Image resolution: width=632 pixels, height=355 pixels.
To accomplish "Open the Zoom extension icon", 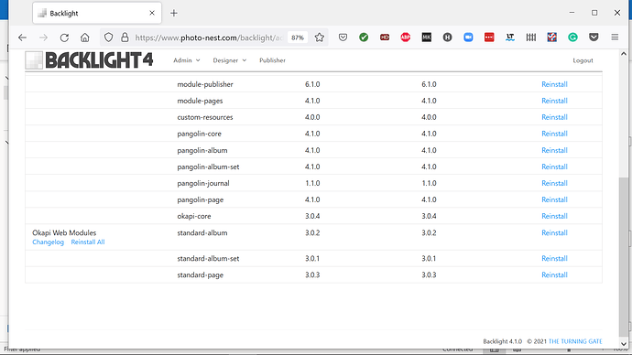I will click(x=468, y=38).
